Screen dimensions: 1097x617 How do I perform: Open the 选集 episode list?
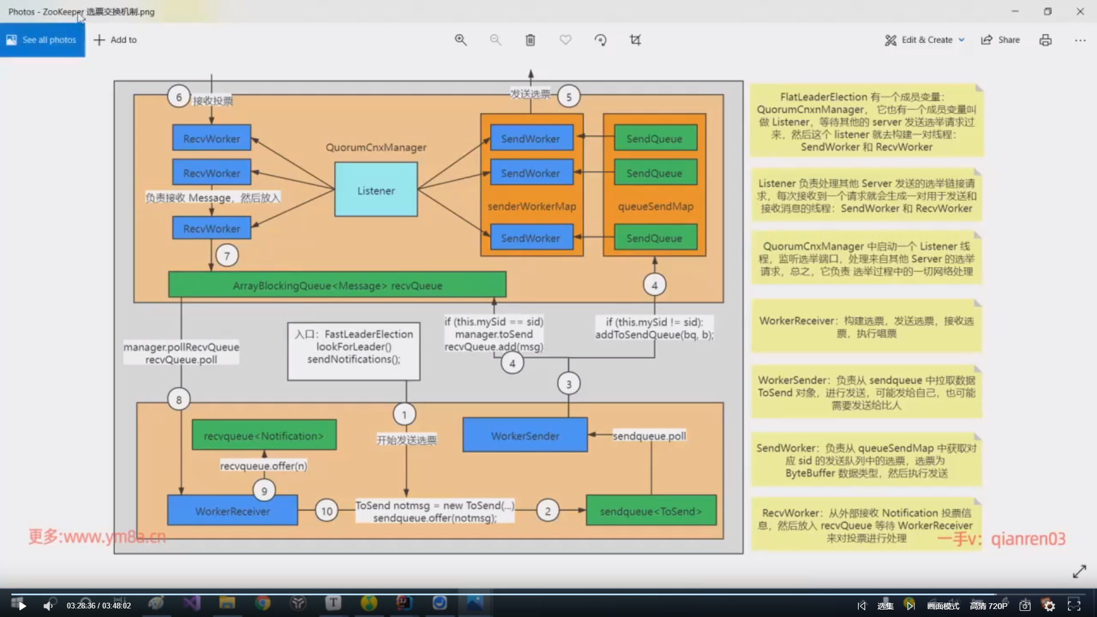point(885,606)
